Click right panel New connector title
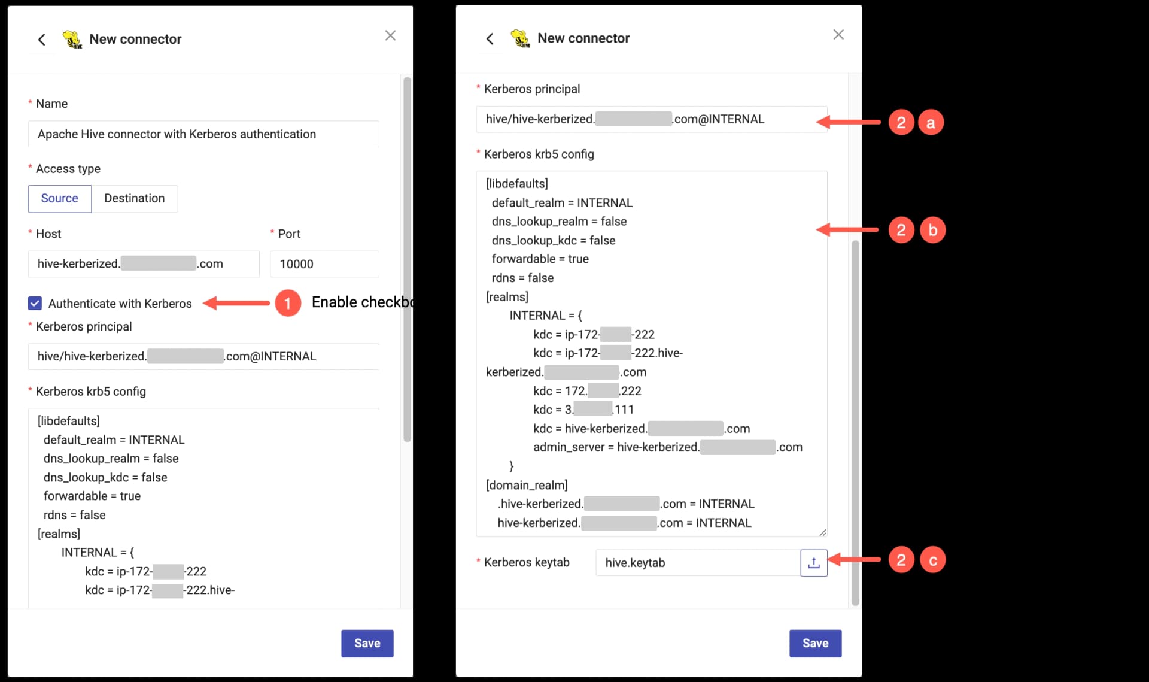1149x682 pixels. pos(583,38)
